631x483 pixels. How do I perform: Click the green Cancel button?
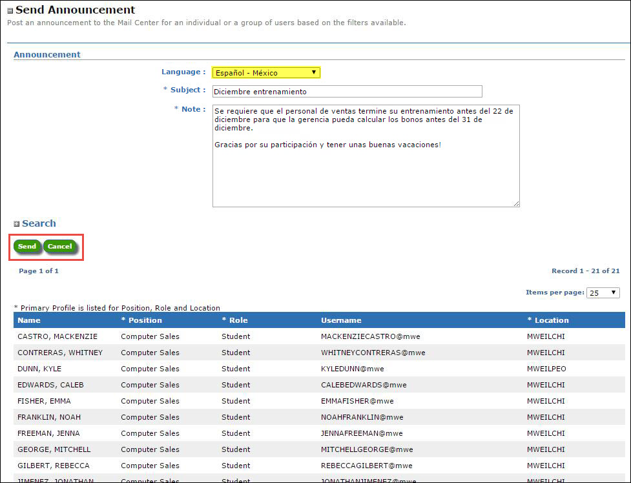point(60,247)
